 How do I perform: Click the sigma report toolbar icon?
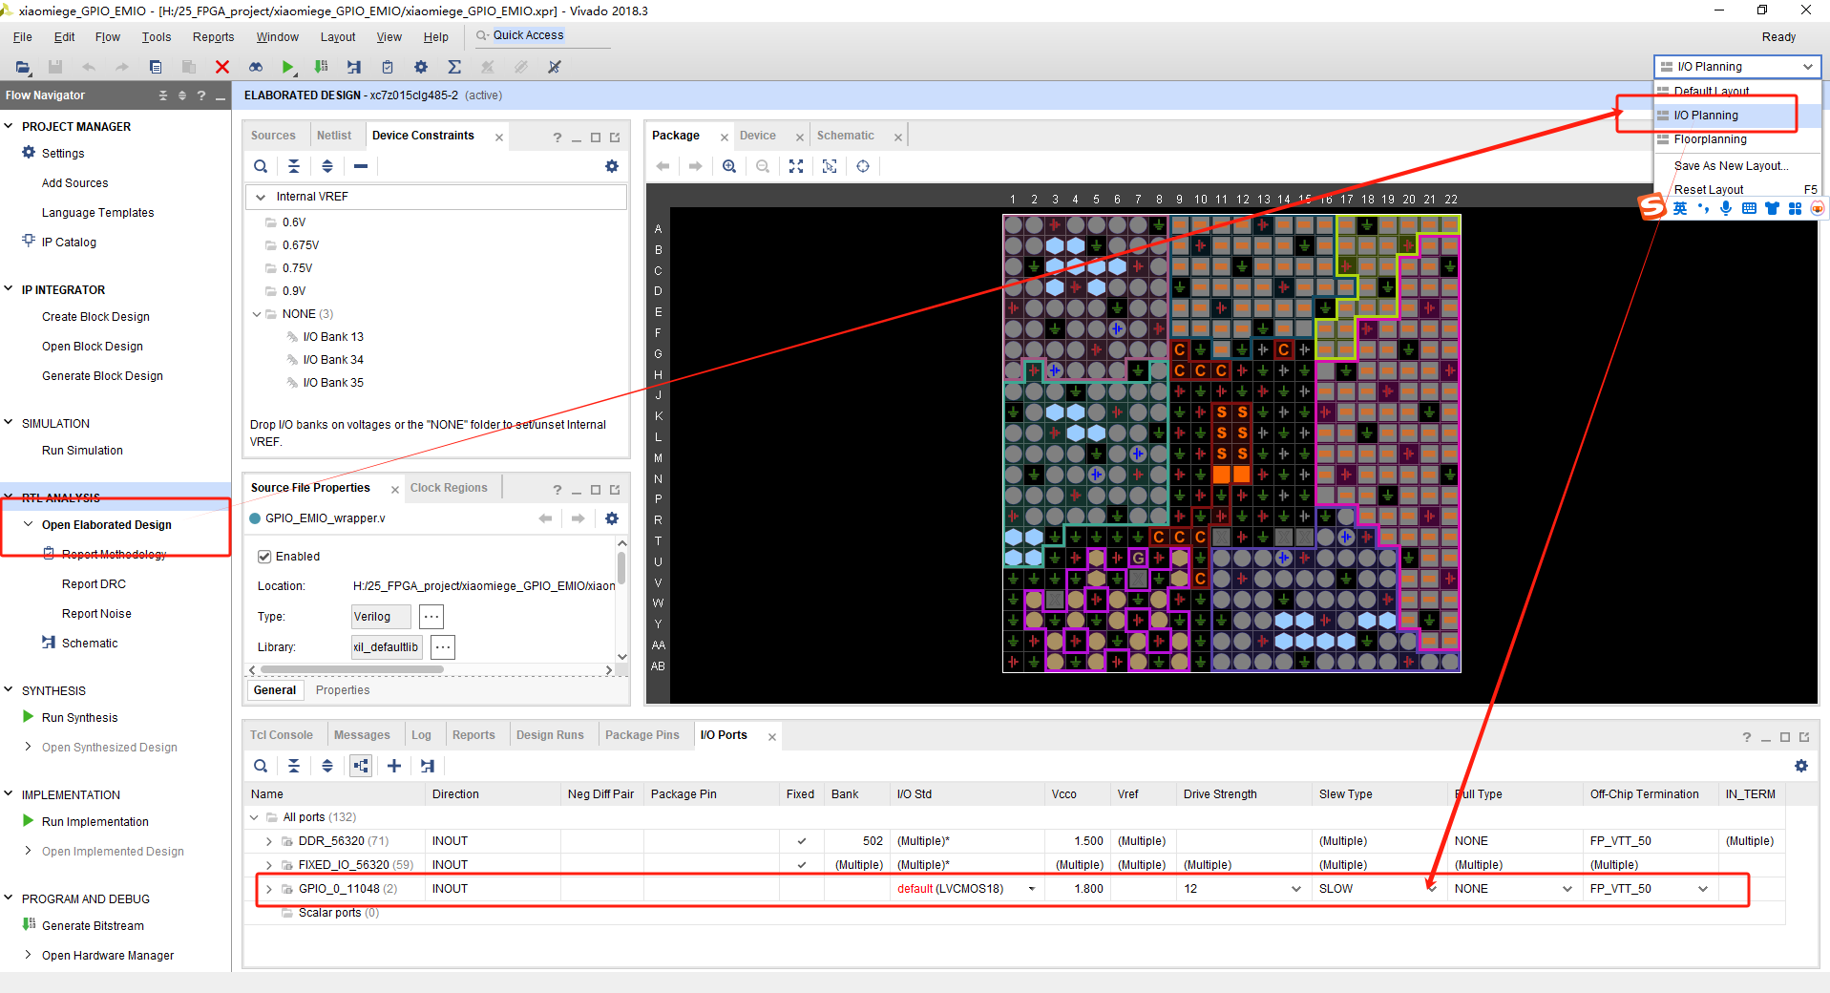coord(454,67)
